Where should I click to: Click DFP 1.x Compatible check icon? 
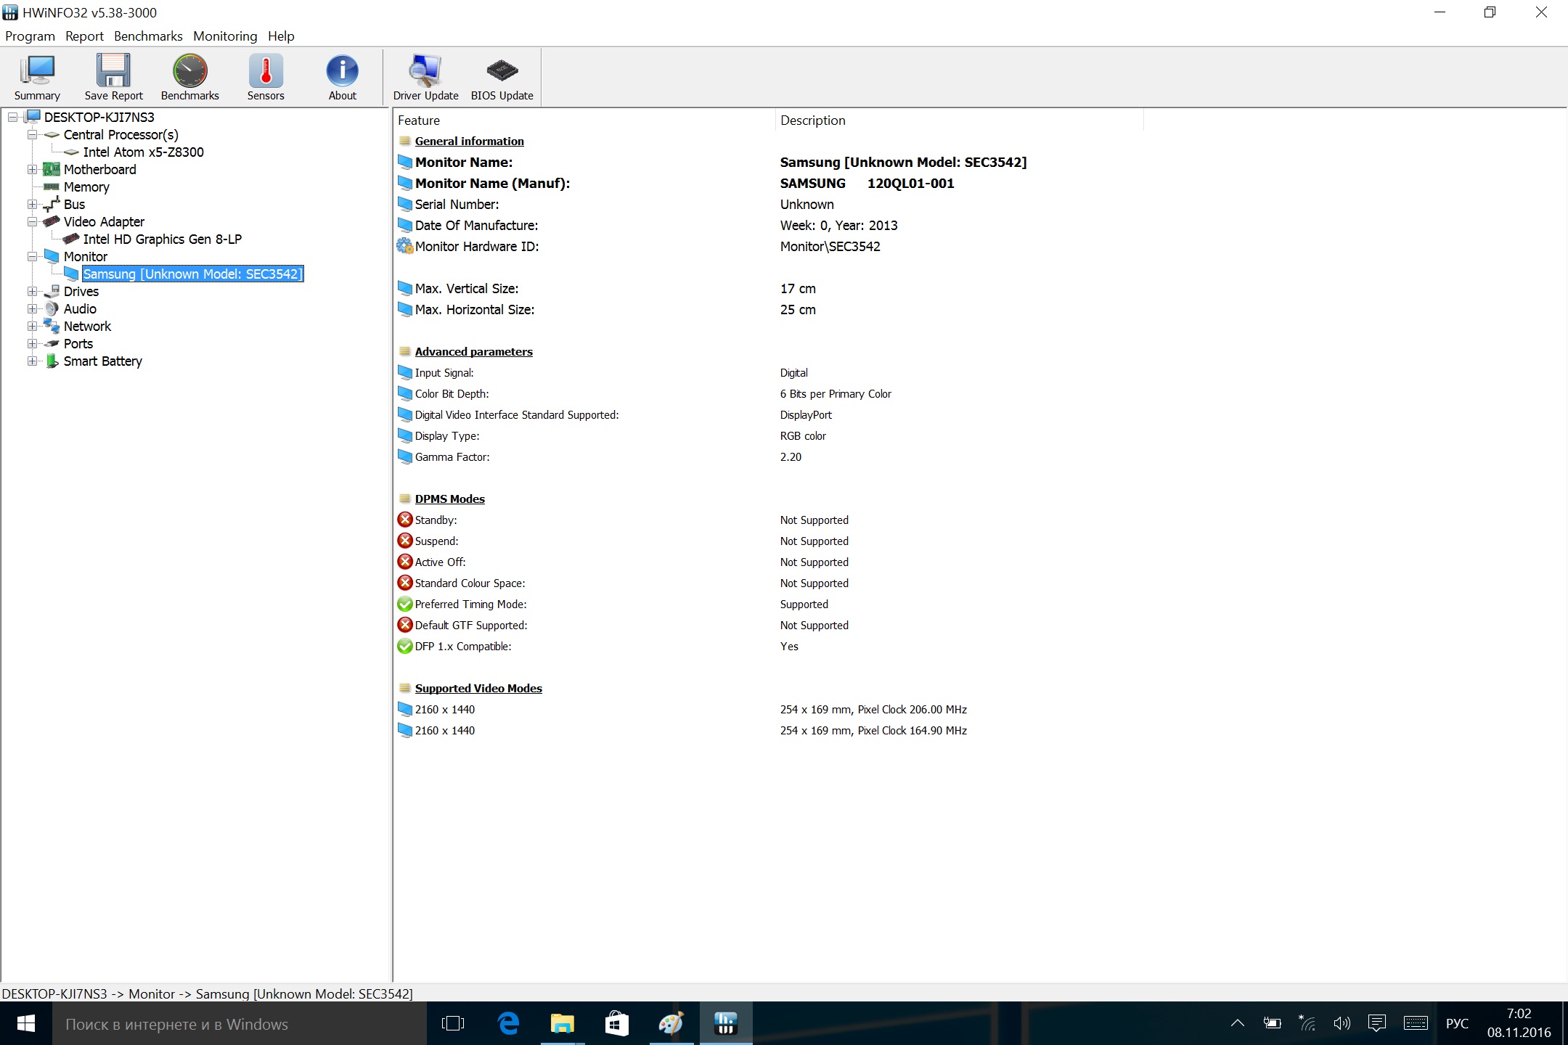pos(405,646)
